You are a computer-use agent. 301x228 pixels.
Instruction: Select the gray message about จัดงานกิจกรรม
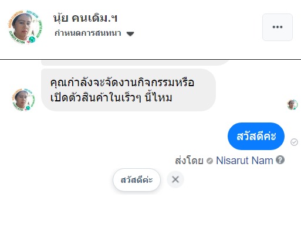point(128,90)
